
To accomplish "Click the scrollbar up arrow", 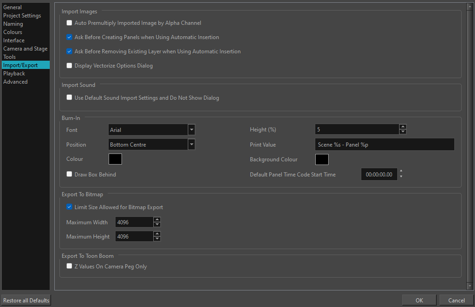I will point(470,6).
